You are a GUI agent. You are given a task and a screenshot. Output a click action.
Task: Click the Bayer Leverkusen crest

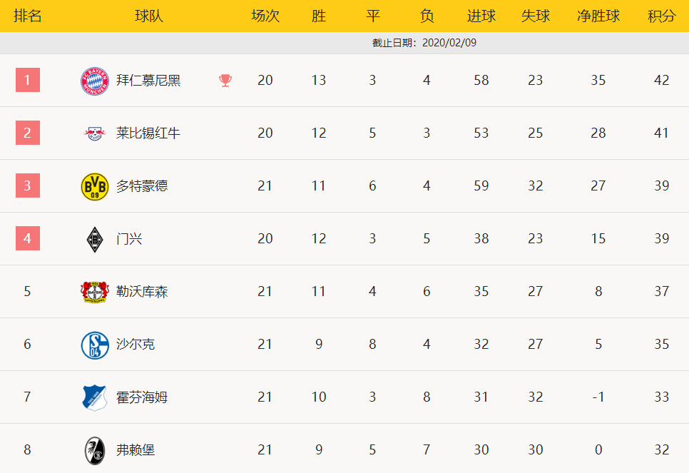pyautogui.click(x=94, y=292)
